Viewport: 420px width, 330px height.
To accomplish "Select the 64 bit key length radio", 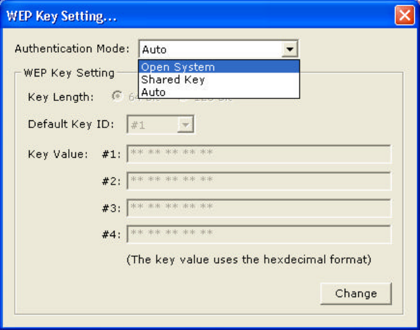I will click(118, 96).
